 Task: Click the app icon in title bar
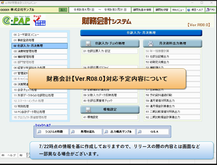point(2,2)
